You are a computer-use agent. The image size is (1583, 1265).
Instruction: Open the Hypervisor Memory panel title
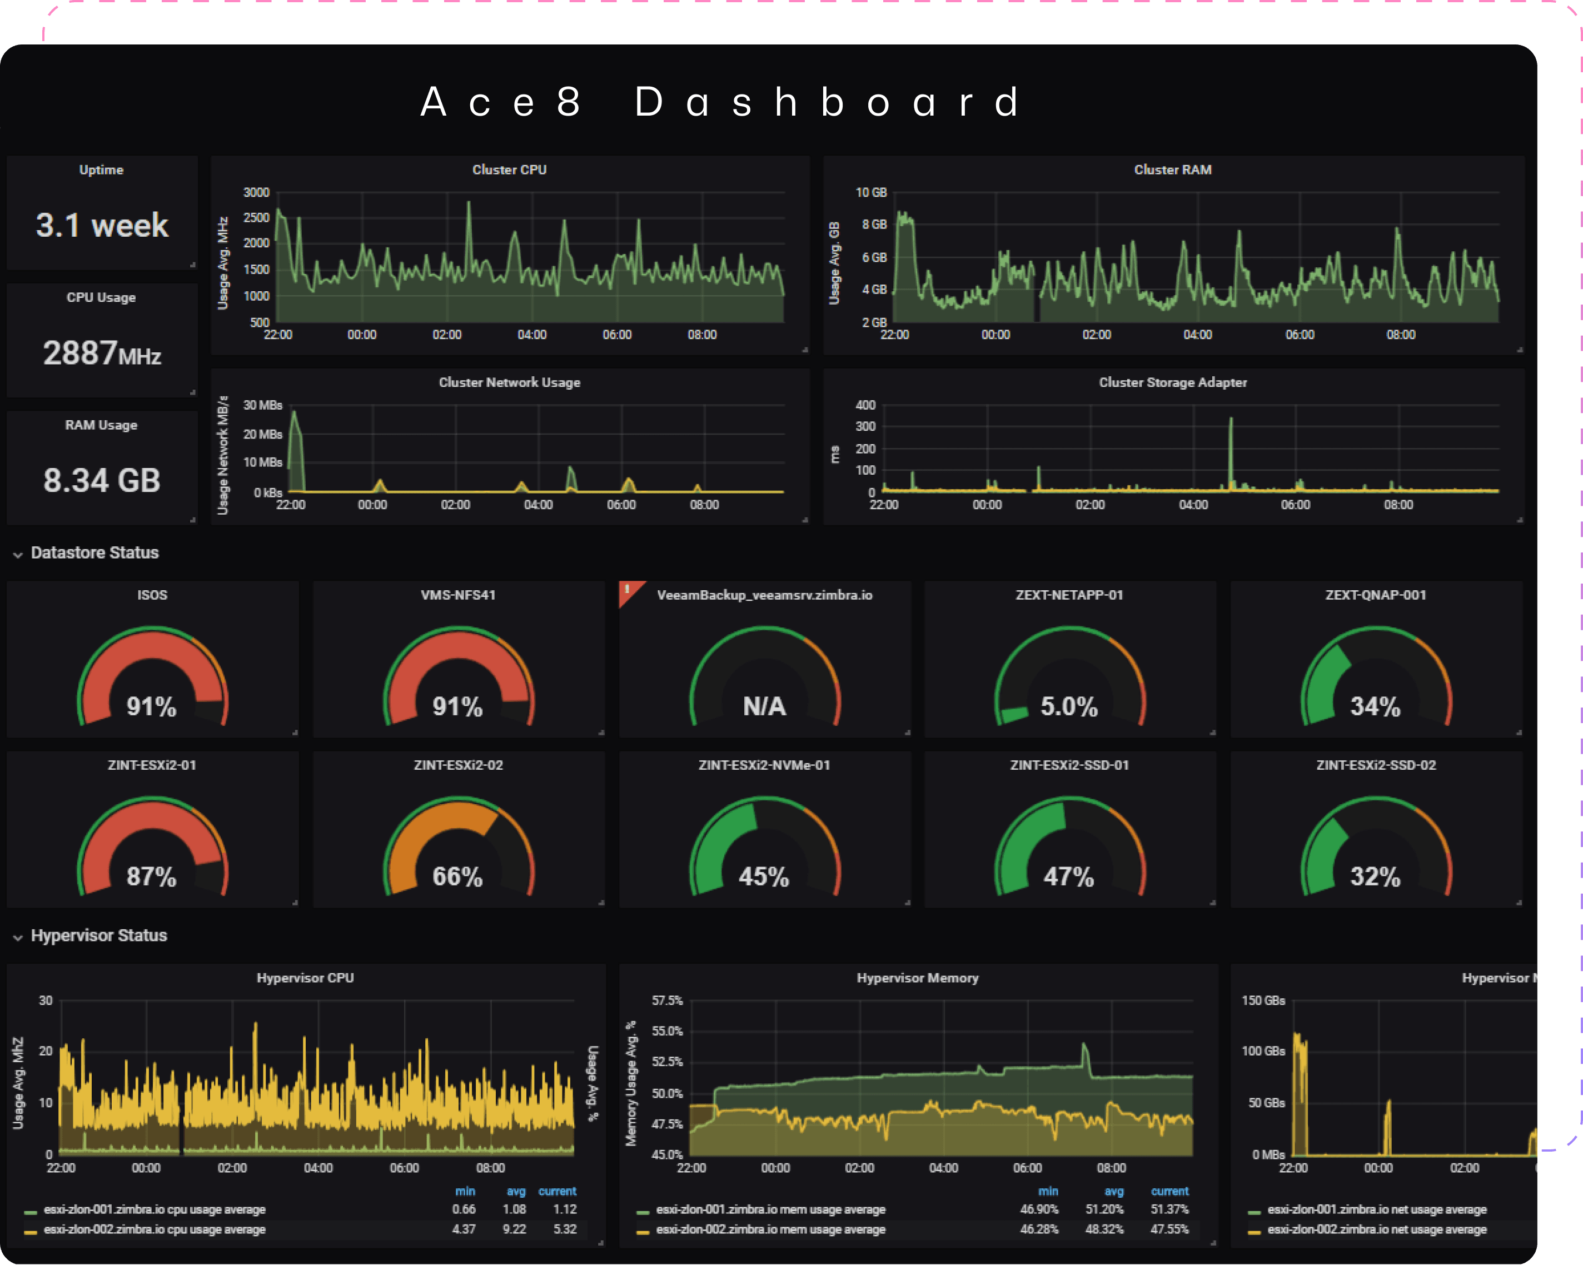(918, 978)
